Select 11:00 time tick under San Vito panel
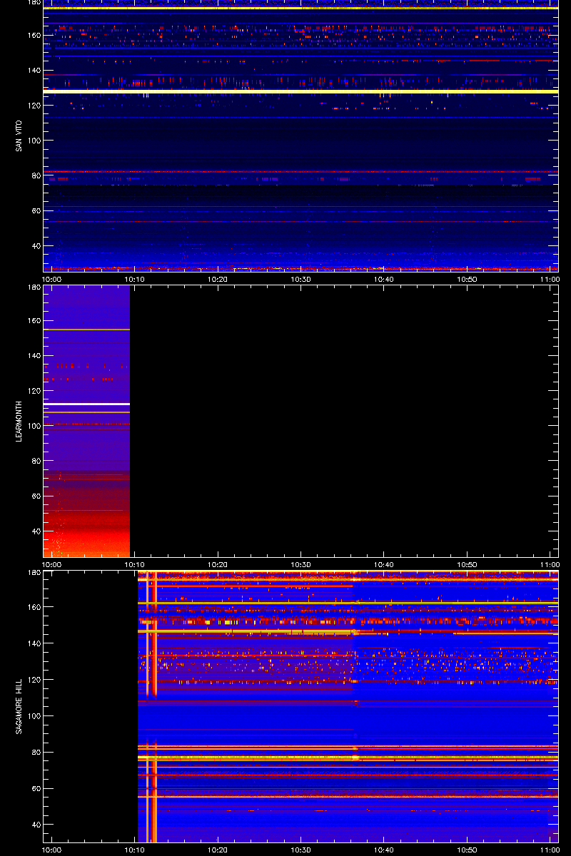Image resolution: width=571 pixels, height=856 pixels. click(x=550, y=279)
